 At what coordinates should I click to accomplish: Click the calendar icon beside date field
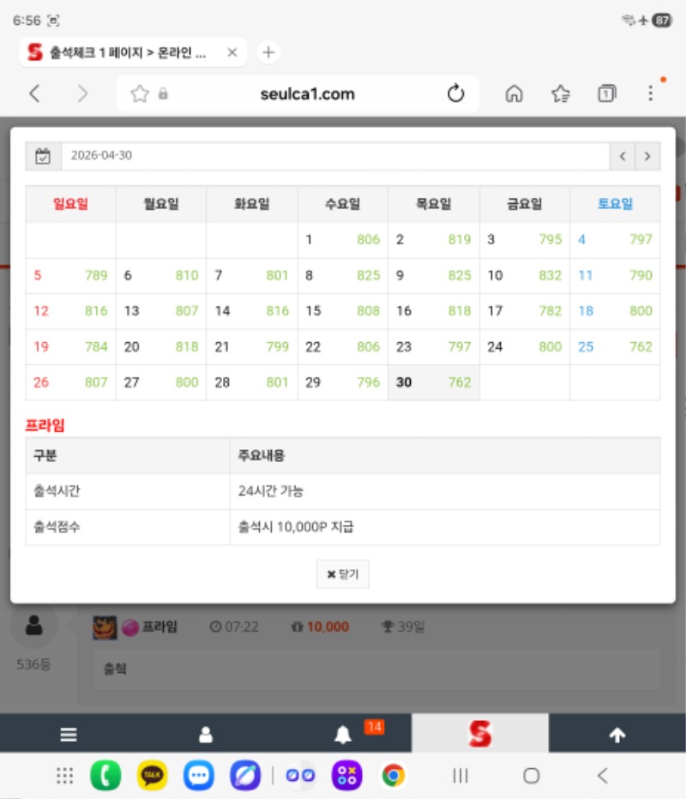(43, 156)
